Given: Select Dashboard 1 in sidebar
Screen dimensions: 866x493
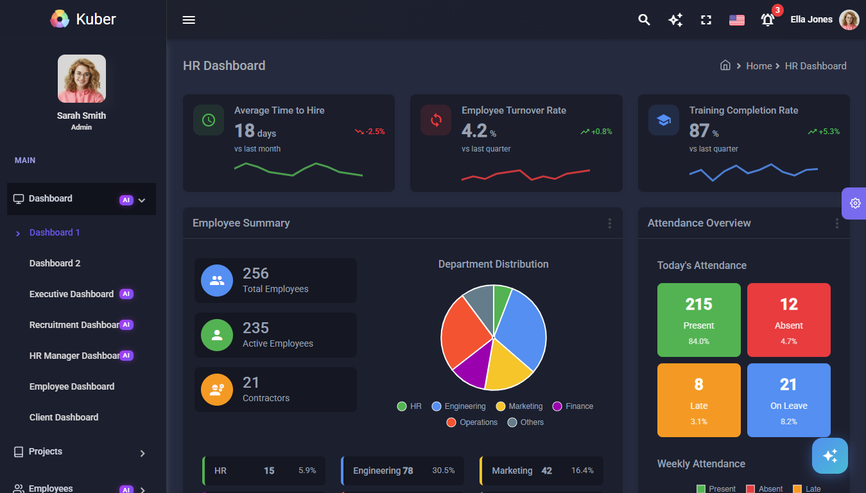Looking at the screenshot, I should tap(55, 232).
